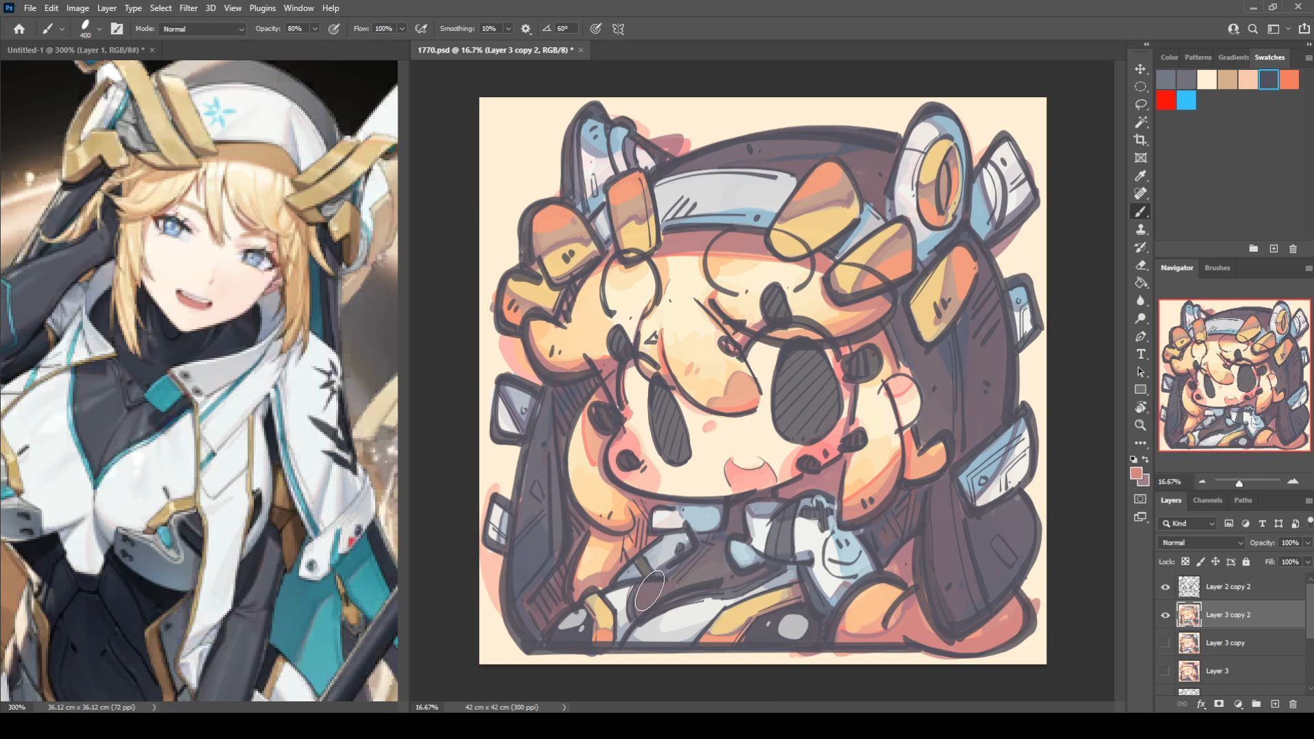Select the Frame tool
The width and height of the screenshot is (1314, 739).
click(x=1140, y=158)
